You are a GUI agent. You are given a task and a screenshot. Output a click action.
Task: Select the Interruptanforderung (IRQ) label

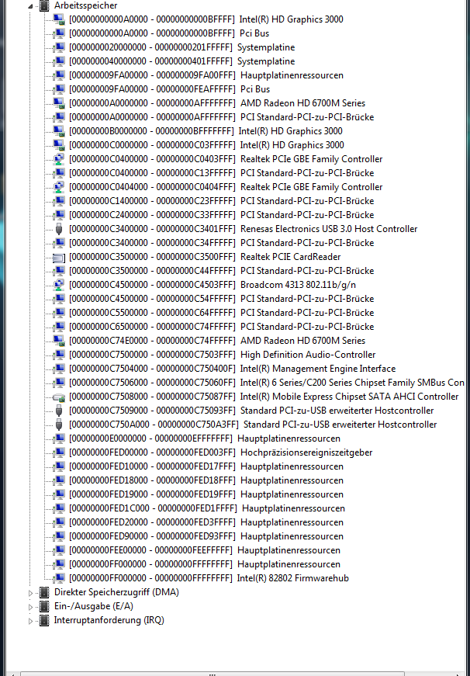(109, 620)
